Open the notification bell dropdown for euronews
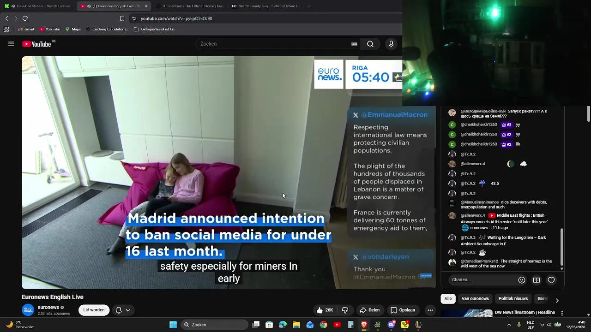This screenshot has width=591, height=332. [123, 310]
